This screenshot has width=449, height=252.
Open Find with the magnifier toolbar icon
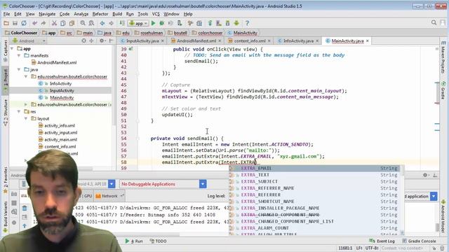(83, 23)
